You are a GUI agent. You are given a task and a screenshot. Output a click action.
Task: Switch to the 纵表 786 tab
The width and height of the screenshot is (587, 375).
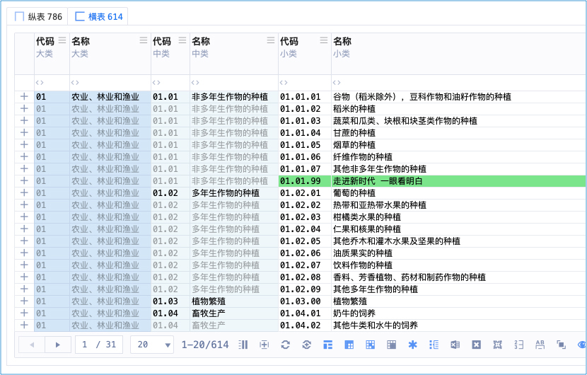[37, 16]
